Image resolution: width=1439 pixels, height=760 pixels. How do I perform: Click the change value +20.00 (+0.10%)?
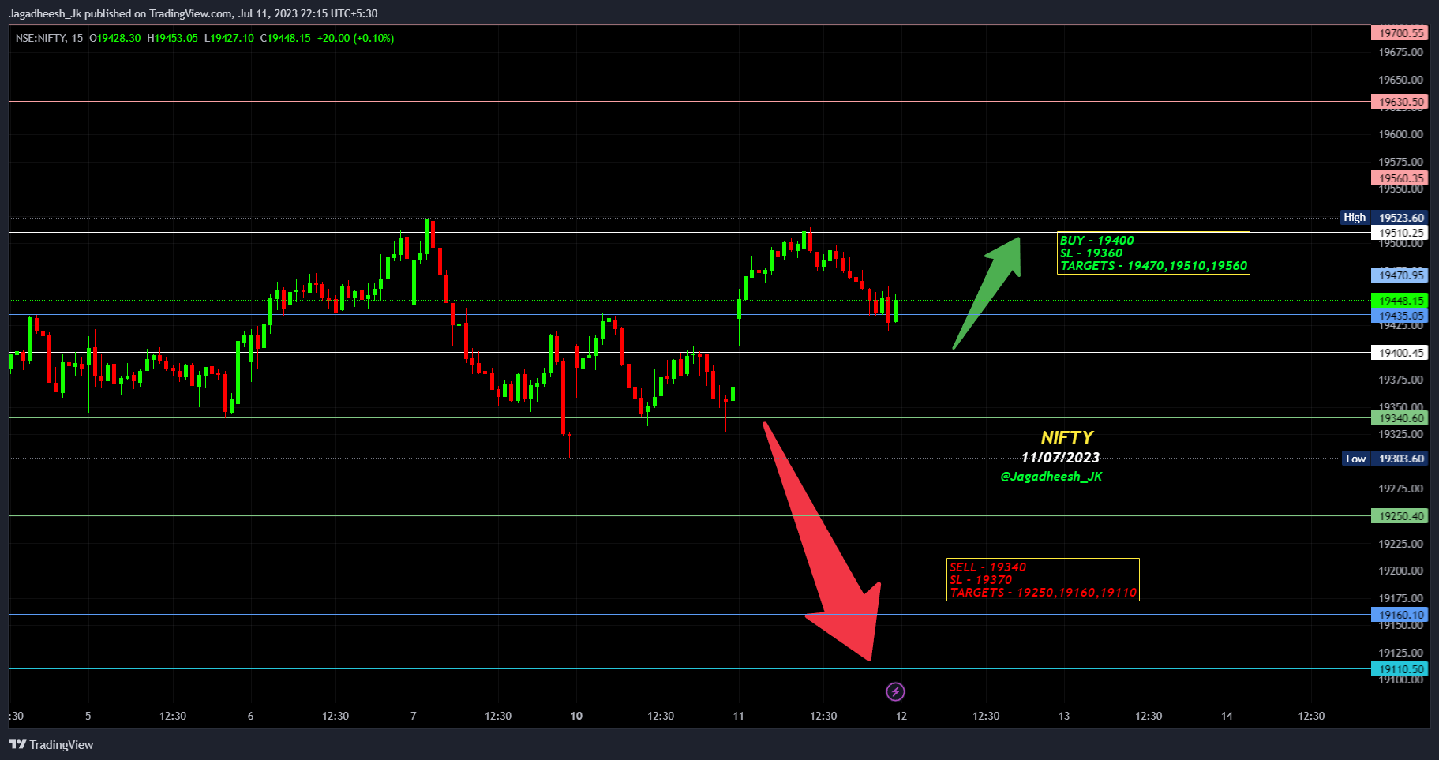[x=355, y=38]
